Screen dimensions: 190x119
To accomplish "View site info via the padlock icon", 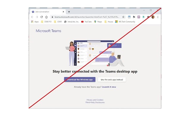I will (x=52, y=17).
